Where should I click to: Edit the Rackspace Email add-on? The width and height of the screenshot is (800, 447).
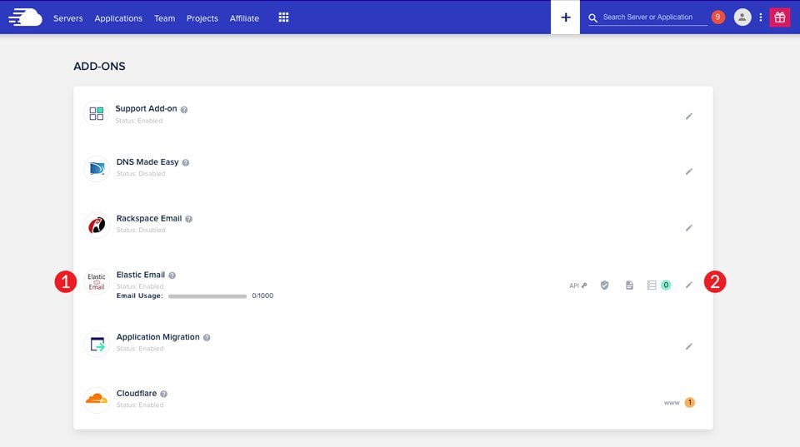coord(689,228)
